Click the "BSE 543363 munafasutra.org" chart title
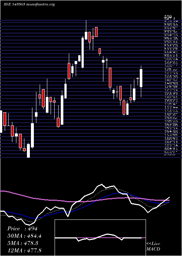182x256 pixels. tap(29, 4)
